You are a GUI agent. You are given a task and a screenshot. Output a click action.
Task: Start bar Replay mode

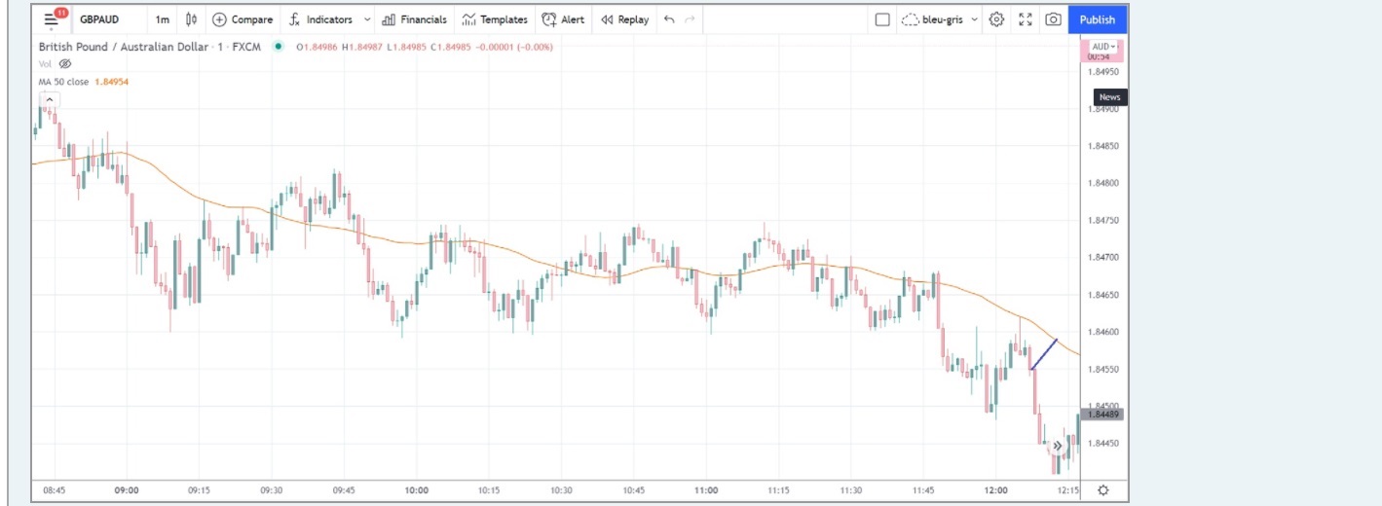click(x=624, y=19)
